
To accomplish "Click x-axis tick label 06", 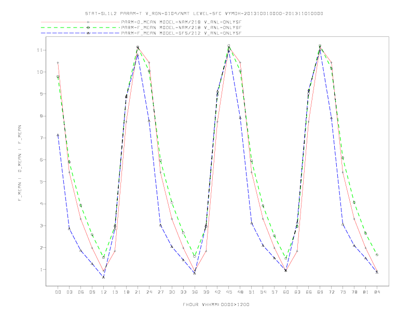I will [81, 292].
